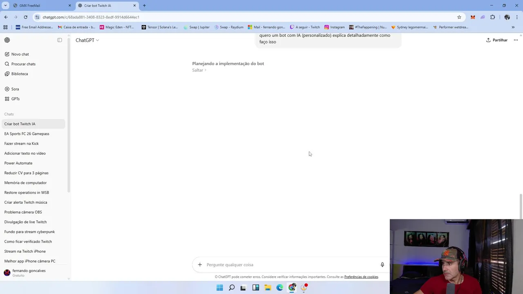This screenshot has height=294, width=523.
Task: Open the three-dot conversation options menu
Action: coord(516,40)
